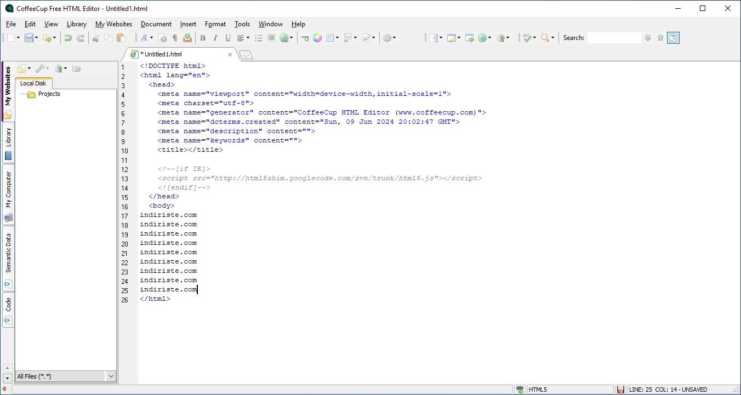The width and height of the screenshot is (741, 395).
Task: Click the Cut scissors icon
Action: (x=96, y=38)
